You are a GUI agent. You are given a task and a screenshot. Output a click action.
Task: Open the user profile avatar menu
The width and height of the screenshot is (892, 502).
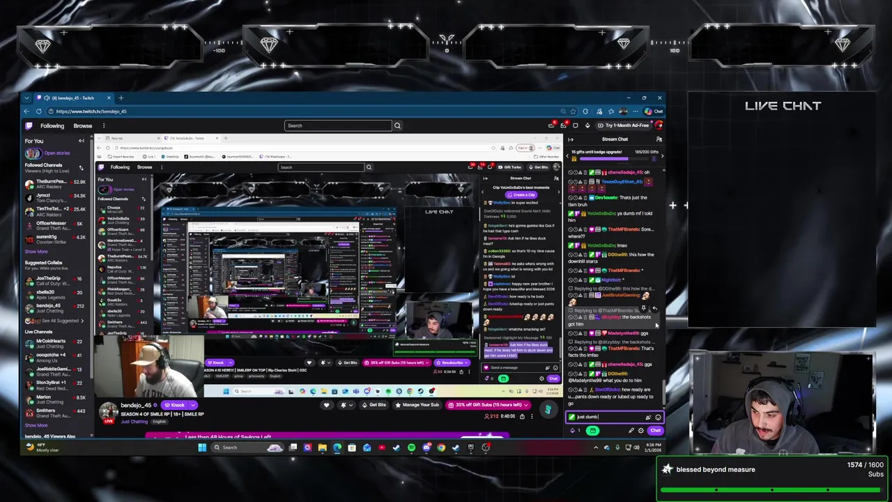pos(659,125)
